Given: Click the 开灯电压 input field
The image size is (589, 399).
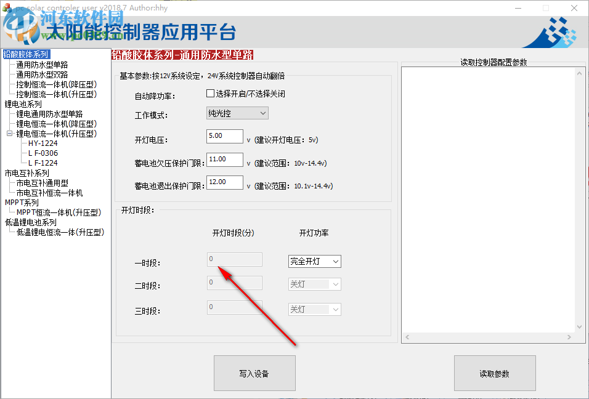Looking at the screenshot, I should 225,136.
